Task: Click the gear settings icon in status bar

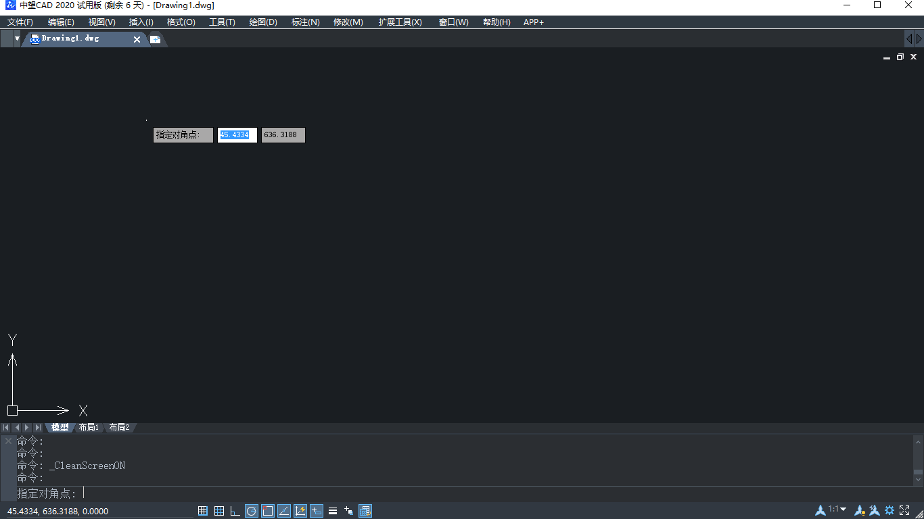Action: [890, 510]
